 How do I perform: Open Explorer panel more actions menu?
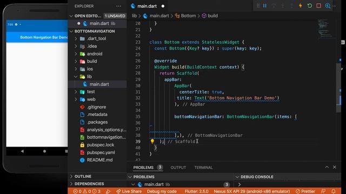(118, 6)
